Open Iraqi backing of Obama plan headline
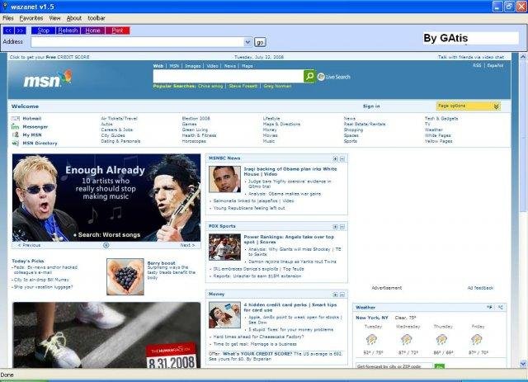 (x=290, y=172)
